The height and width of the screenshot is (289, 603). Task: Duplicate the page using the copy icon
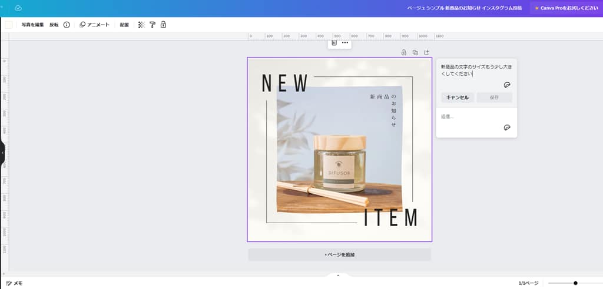pyautogui.click(x=415, y=52)
